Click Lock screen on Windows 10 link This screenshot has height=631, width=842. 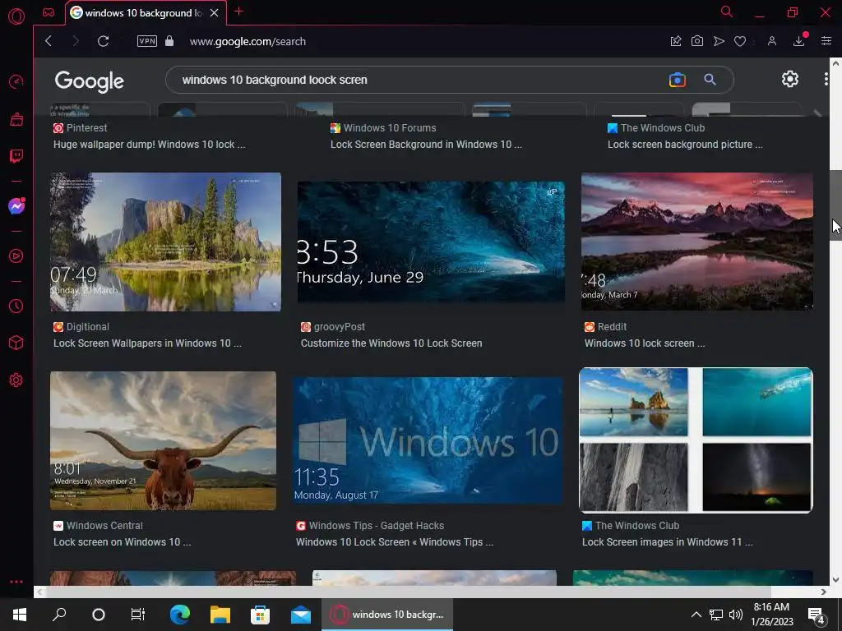tap(122, 542)
